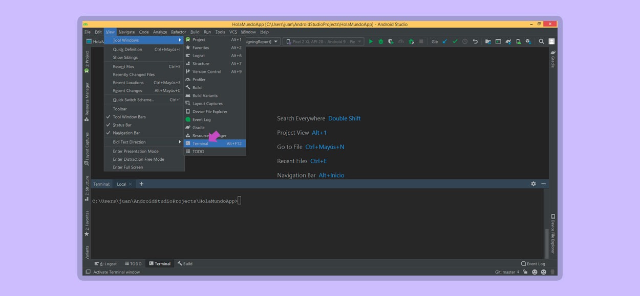
Task: Open the Device File Explorer side panel
Action: click(x=553, y=234)
